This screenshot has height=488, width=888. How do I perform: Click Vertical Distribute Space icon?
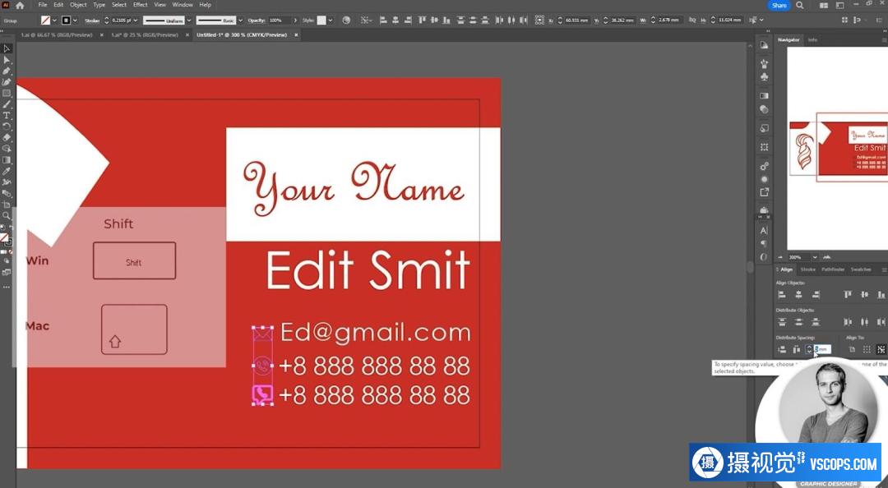coord(781,350)
